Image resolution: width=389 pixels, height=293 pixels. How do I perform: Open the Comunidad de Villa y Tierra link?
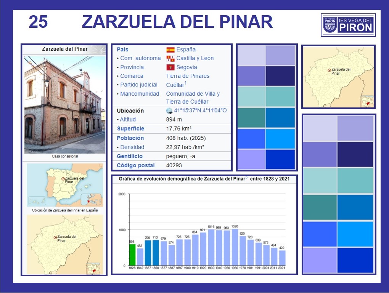(193, 94)
